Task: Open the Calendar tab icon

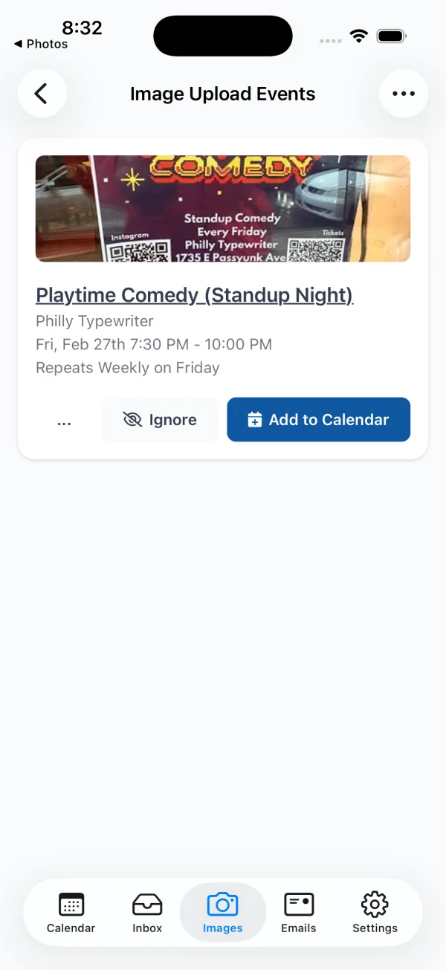Action: (71, 904)
